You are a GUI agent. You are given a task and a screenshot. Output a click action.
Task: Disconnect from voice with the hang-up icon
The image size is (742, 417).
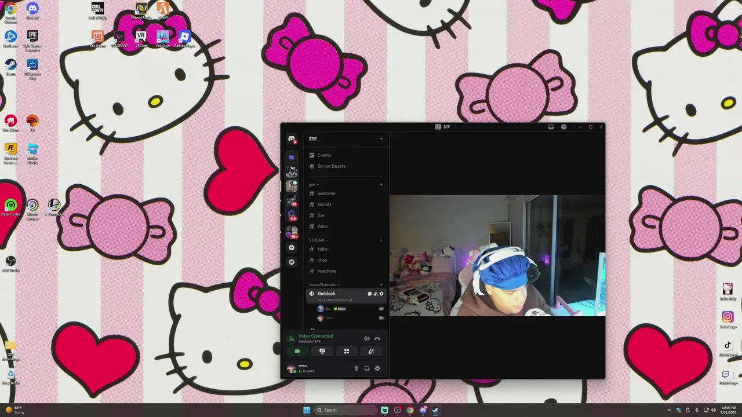tap(377, 338)
